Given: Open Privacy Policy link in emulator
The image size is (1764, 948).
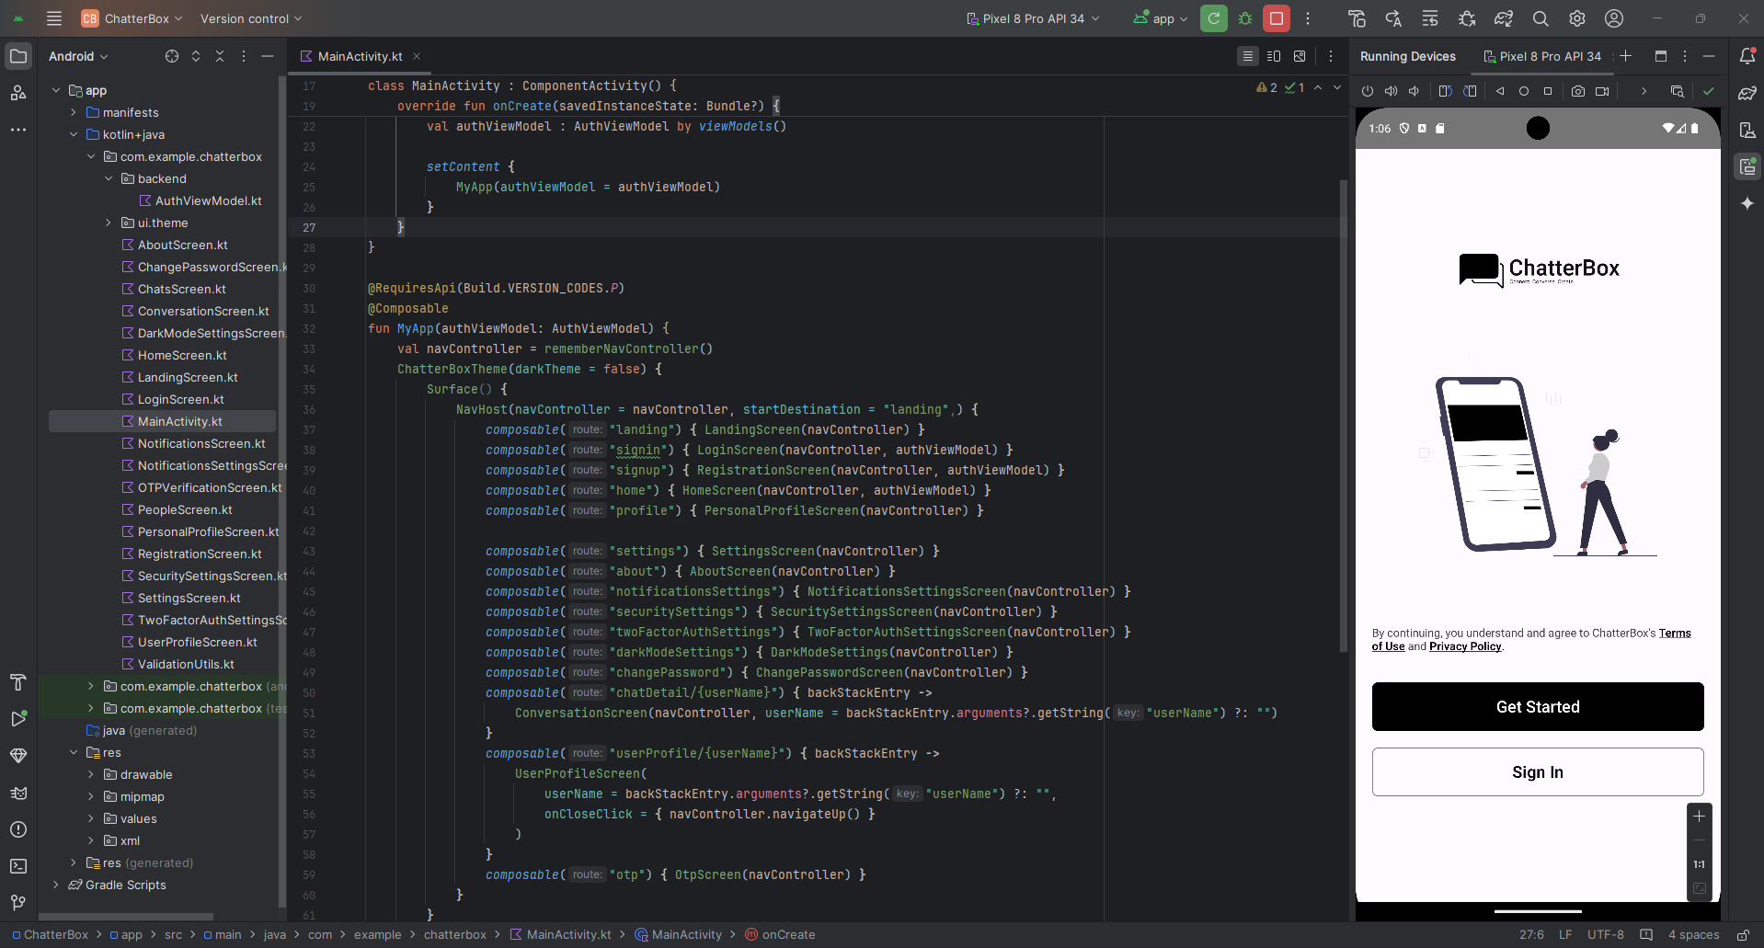Looking at the screenshot, I should click(x=1465, y=646).
